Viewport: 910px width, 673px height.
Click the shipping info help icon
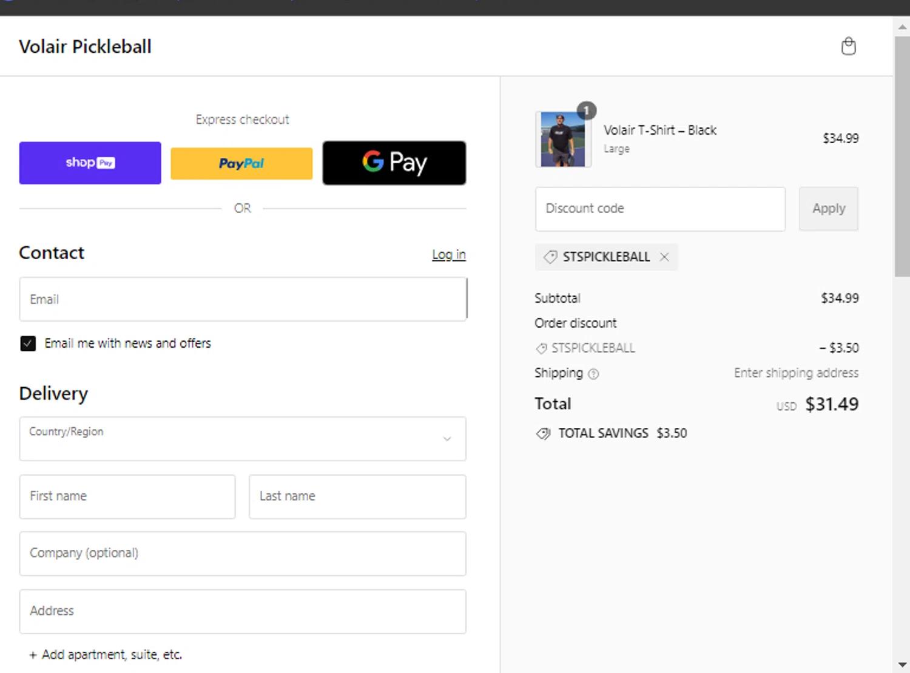click(593, 374)
